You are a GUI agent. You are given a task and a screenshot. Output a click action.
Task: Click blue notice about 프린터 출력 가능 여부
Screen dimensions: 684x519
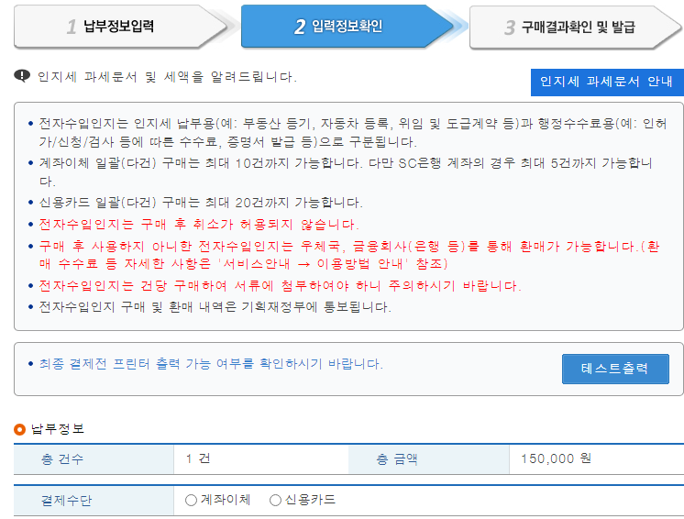coord(211,364)
